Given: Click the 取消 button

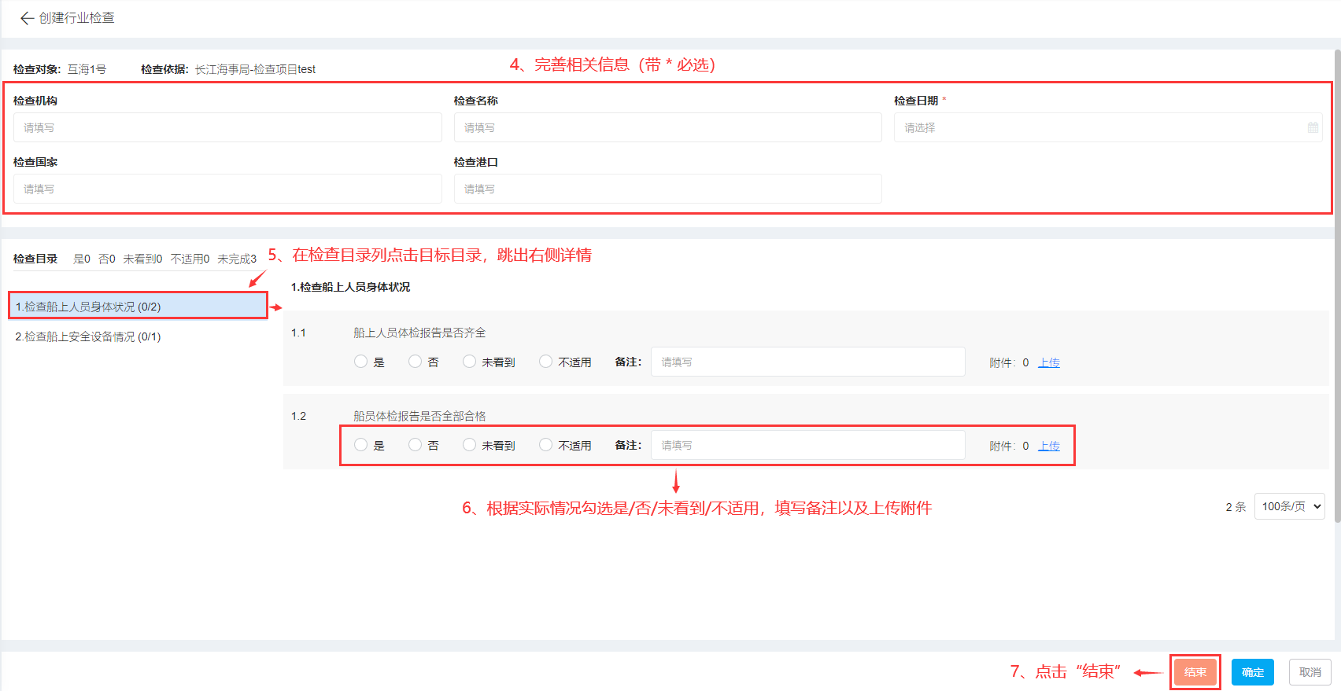Looking at the screenshot, I should coord(1310,672).
